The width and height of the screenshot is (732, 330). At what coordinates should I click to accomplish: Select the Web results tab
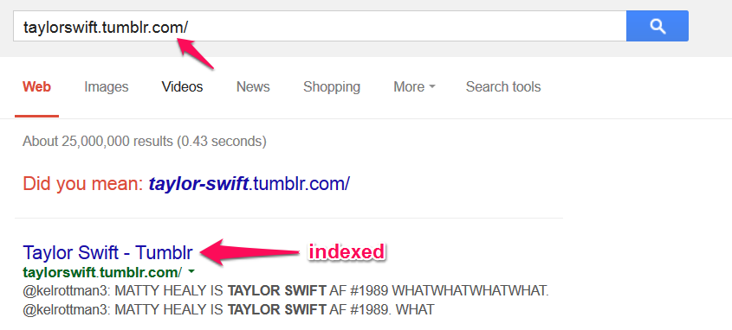point(37,87)
